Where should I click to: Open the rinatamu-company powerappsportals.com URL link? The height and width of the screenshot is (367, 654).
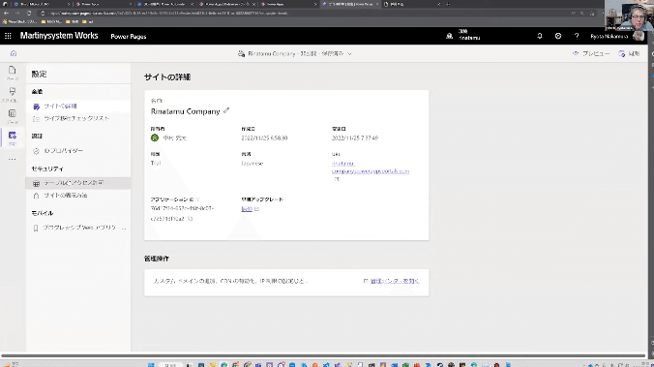pyautogui.click(x=371, y=167)
